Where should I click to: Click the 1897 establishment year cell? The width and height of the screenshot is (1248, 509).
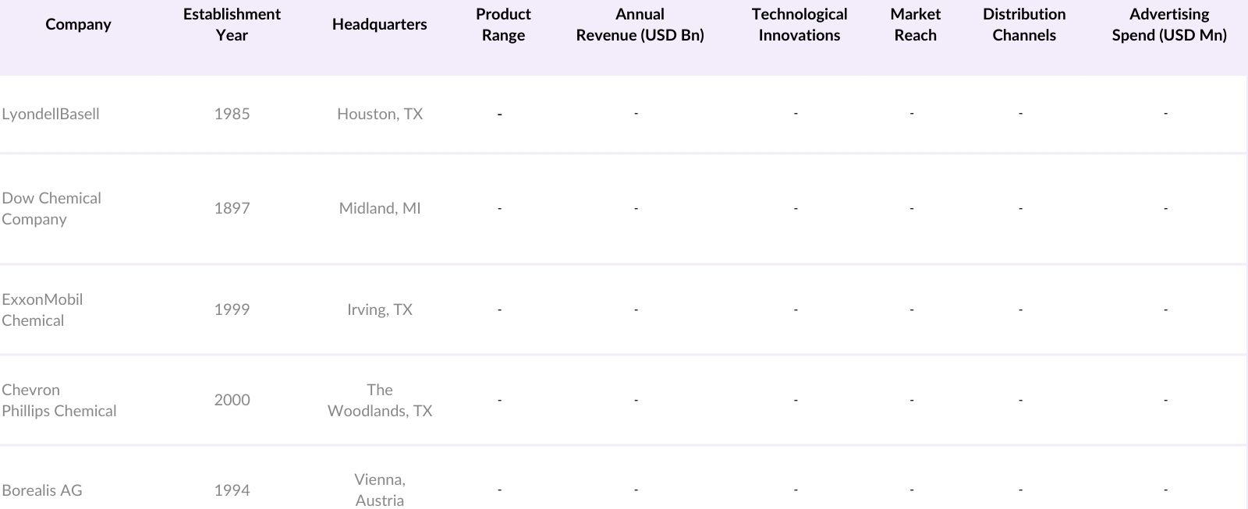(x=232, y=208)
